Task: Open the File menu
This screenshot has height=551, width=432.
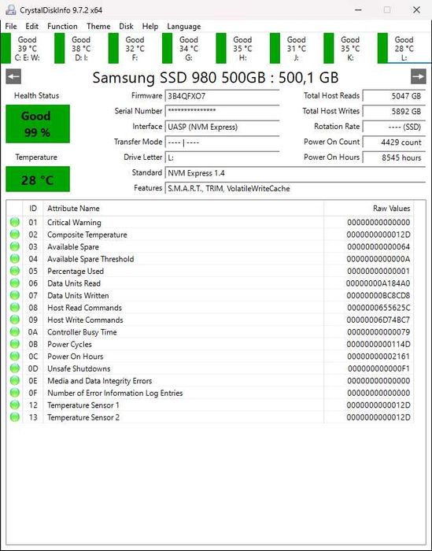Action: coord(11,26)
